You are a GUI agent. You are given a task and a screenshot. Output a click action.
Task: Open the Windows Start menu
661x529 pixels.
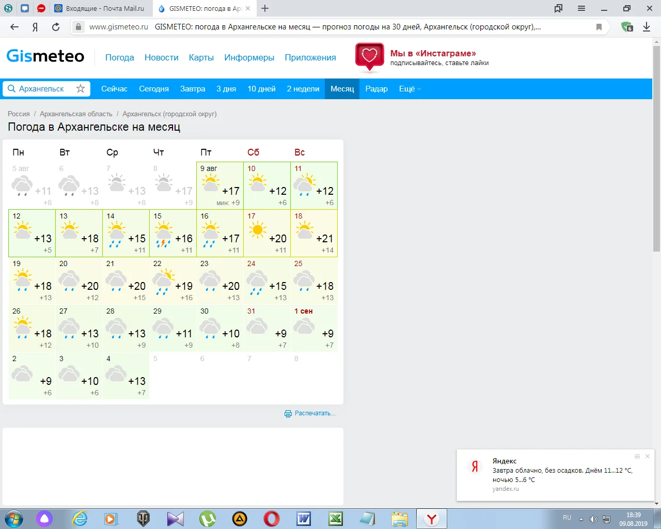[13, 519]
